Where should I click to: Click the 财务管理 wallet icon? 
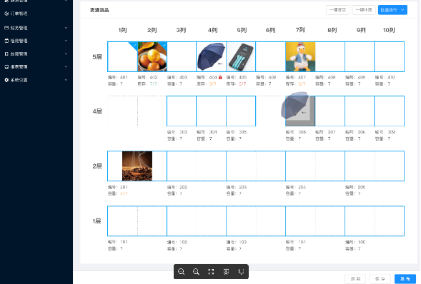(6, 28)
